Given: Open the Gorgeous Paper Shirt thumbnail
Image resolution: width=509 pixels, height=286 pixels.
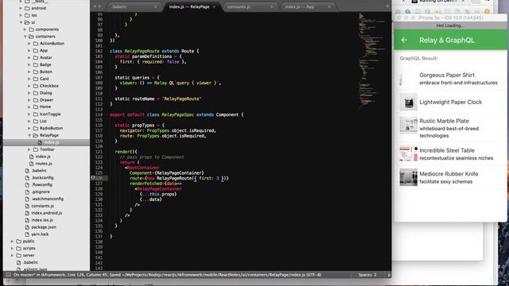Looking at the screenshot, I should tap(408, 79).
